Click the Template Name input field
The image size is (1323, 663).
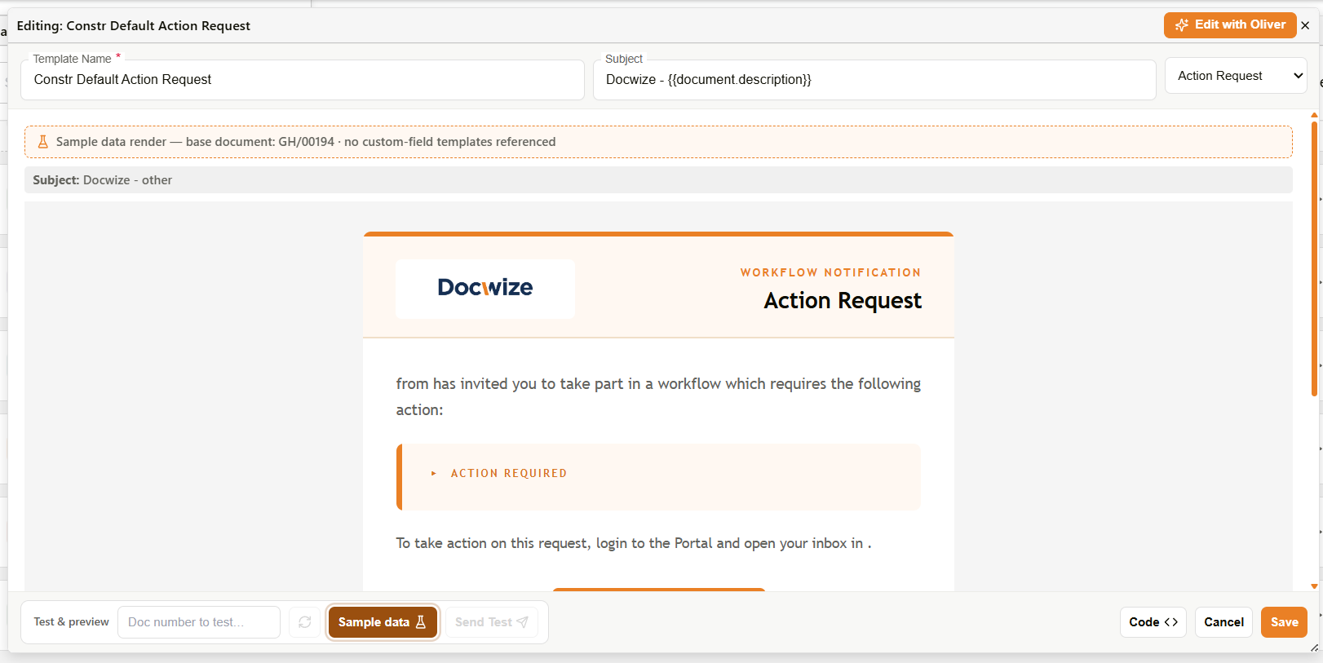click(303, 80)
